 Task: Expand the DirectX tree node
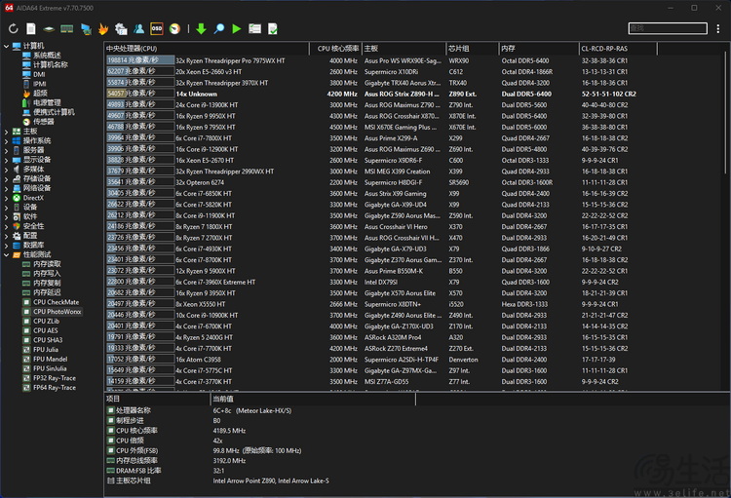point(6,198)
